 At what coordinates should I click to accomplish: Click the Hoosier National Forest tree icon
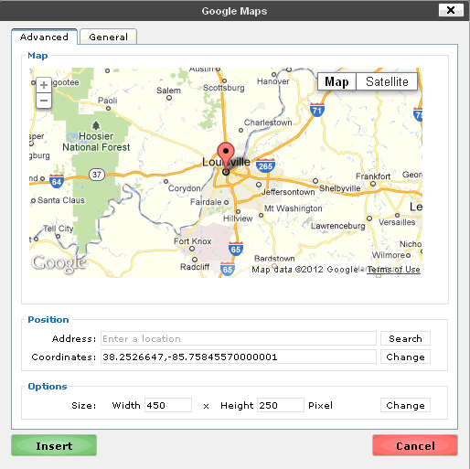click(96, 125)
